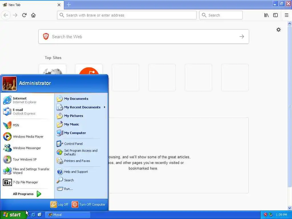
Task: Select Mypal taskbar button
Action: 68,215
